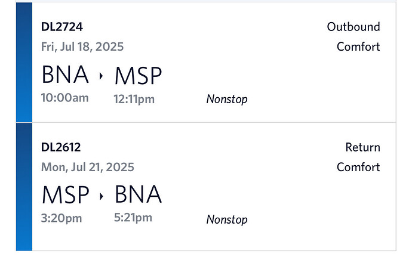
Task: Click the outbound departure airport BNA
Action: coord(65,75)
